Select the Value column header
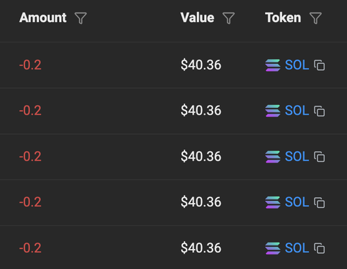 pos(197,17)
